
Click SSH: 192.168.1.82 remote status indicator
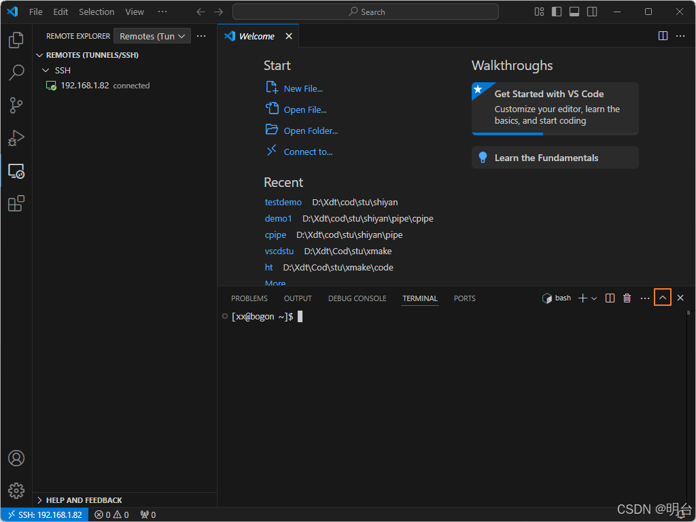(45, 515)
